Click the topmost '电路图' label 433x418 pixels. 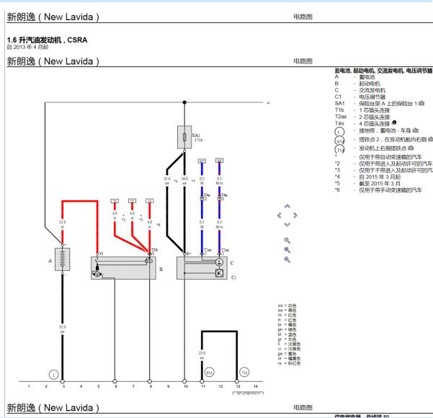tap(303, 17)
